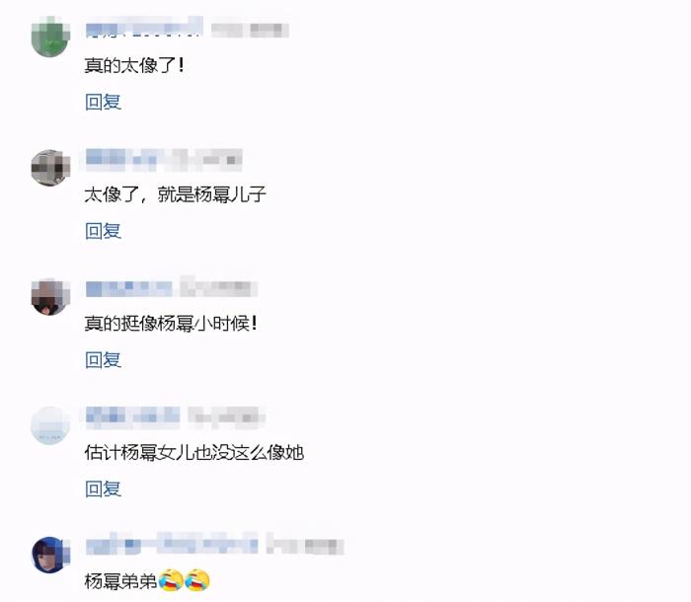Click first crying-laughing emoji after 杨幂弟弟
Image resolution: width=691 pixels, height=602 pixels.
(x=171, y=580)
